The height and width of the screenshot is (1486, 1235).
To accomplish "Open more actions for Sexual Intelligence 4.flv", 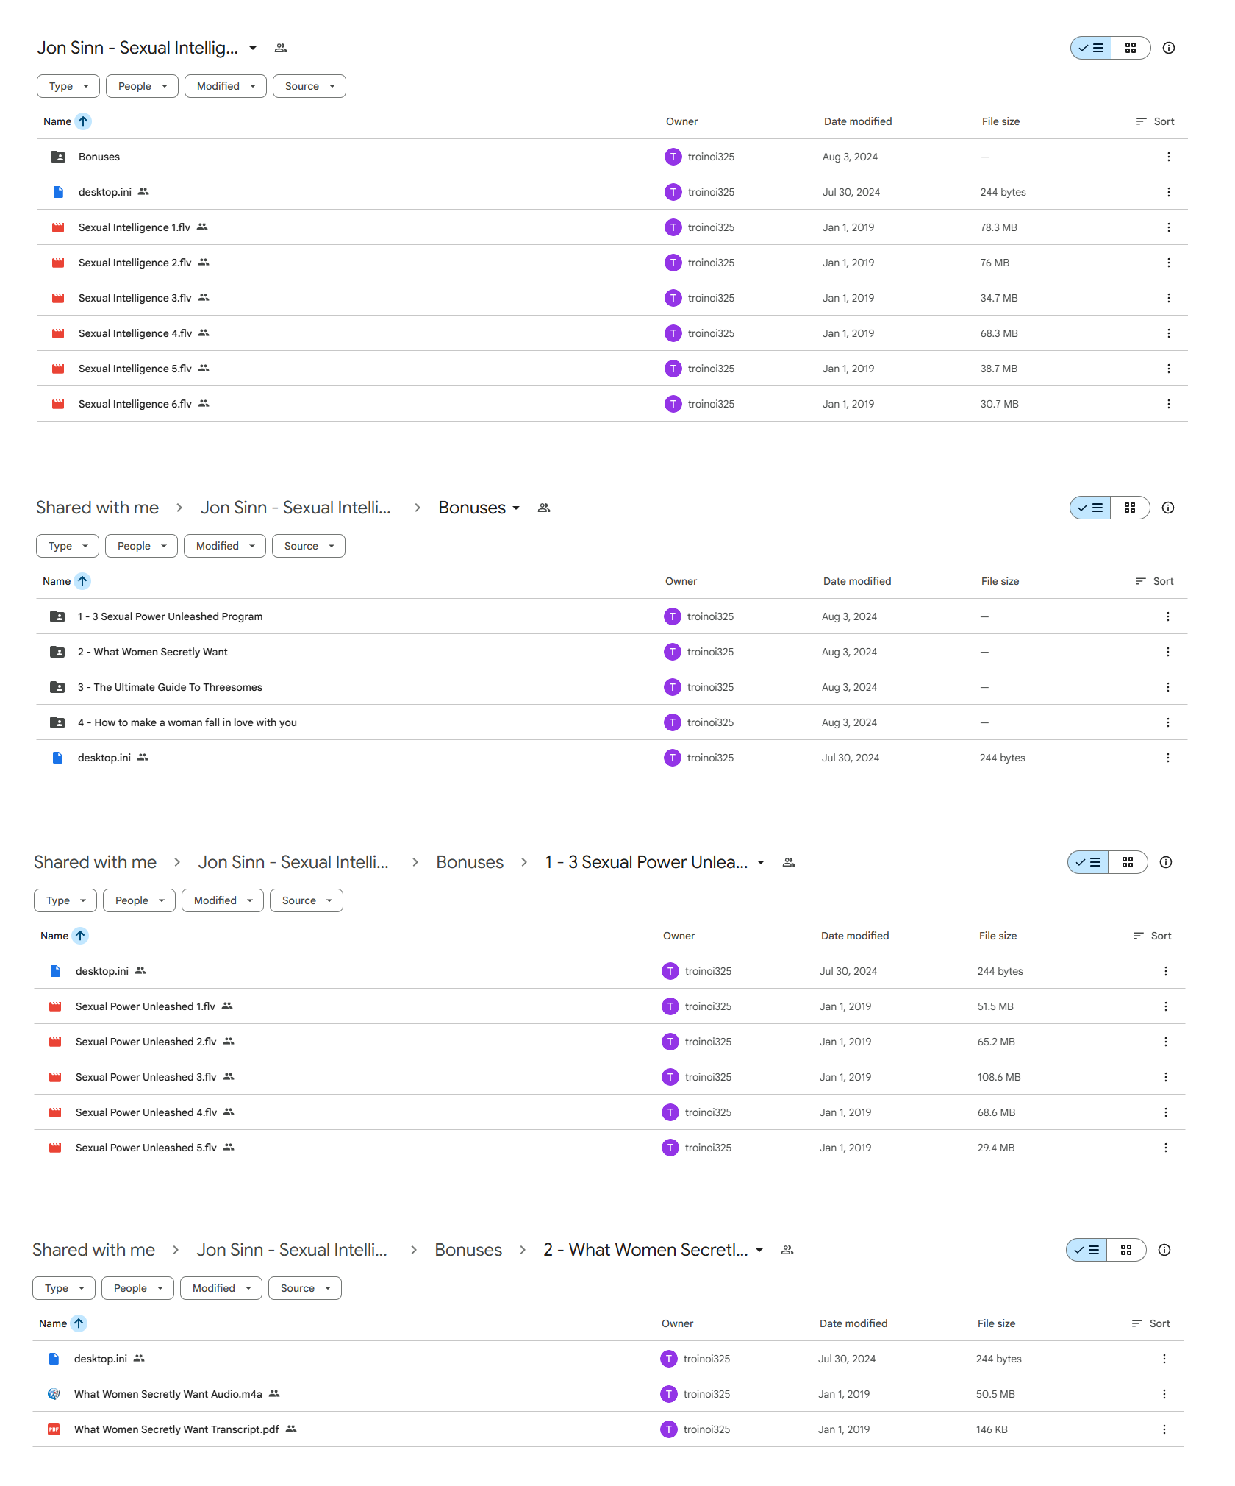I will click(x=1168, y=333).
